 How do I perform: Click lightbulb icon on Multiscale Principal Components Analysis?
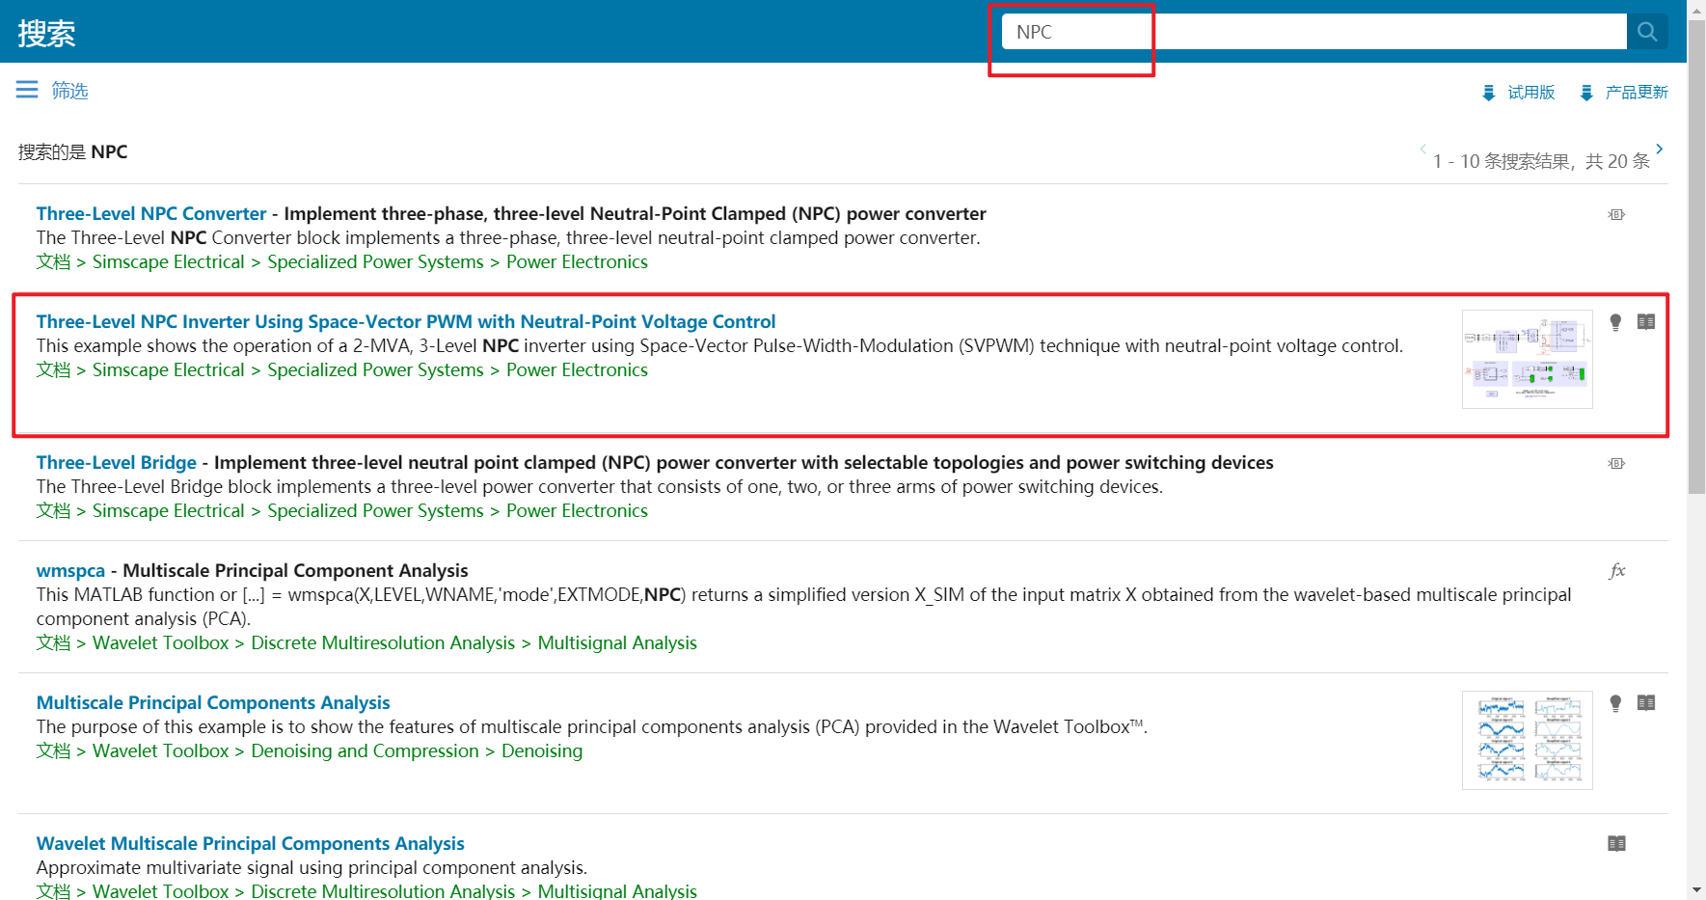[x=1615, y=703]
